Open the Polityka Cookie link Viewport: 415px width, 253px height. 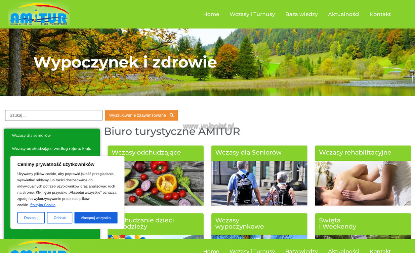(x=43, y=205)
